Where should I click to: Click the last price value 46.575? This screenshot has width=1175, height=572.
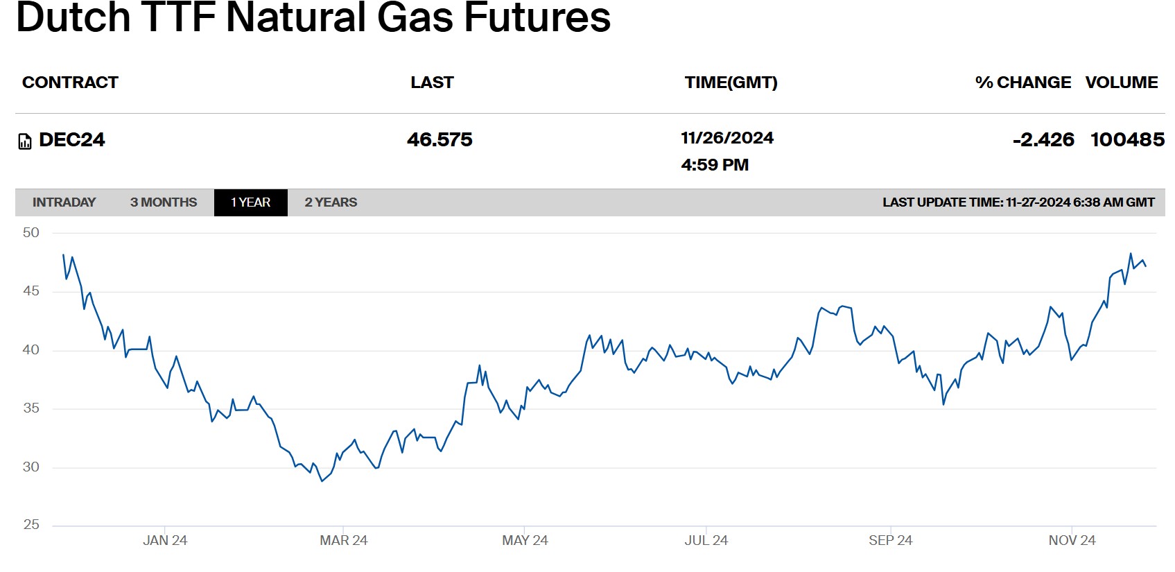click(439, 140)
